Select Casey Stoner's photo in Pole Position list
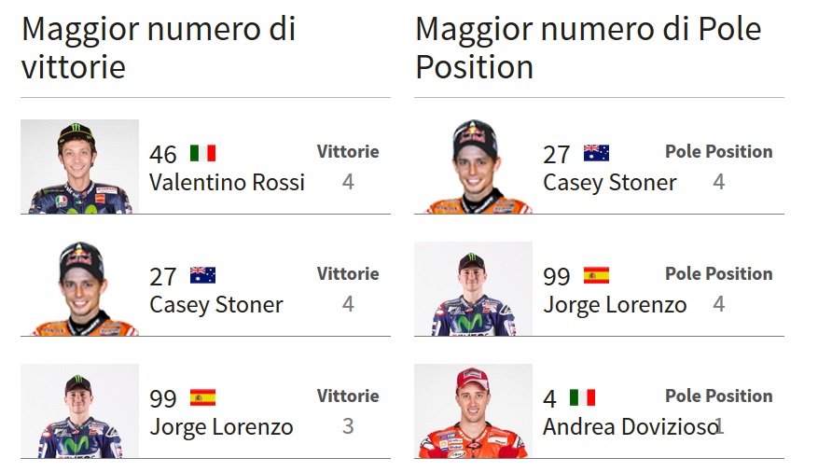This screenshot has height=472, width=818. tap(473, 167)
